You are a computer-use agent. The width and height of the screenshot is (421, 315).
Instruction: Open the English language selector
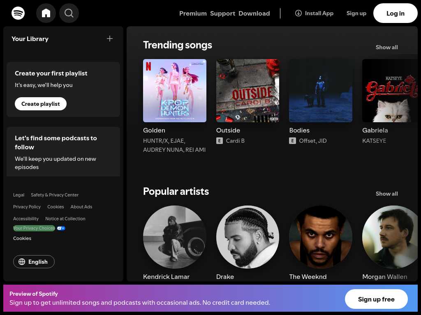click(34, 262)
